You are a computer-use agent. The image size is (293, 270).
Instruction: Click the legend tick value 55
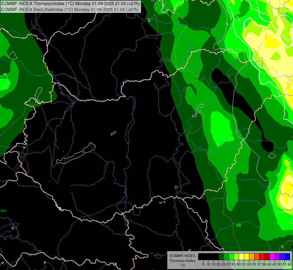[285, 264]
